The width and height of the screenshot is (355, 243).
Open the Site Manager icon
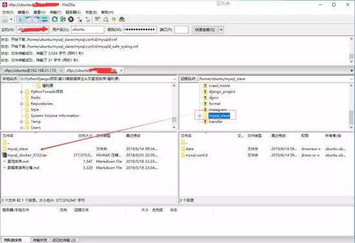[x=5, y=19]
